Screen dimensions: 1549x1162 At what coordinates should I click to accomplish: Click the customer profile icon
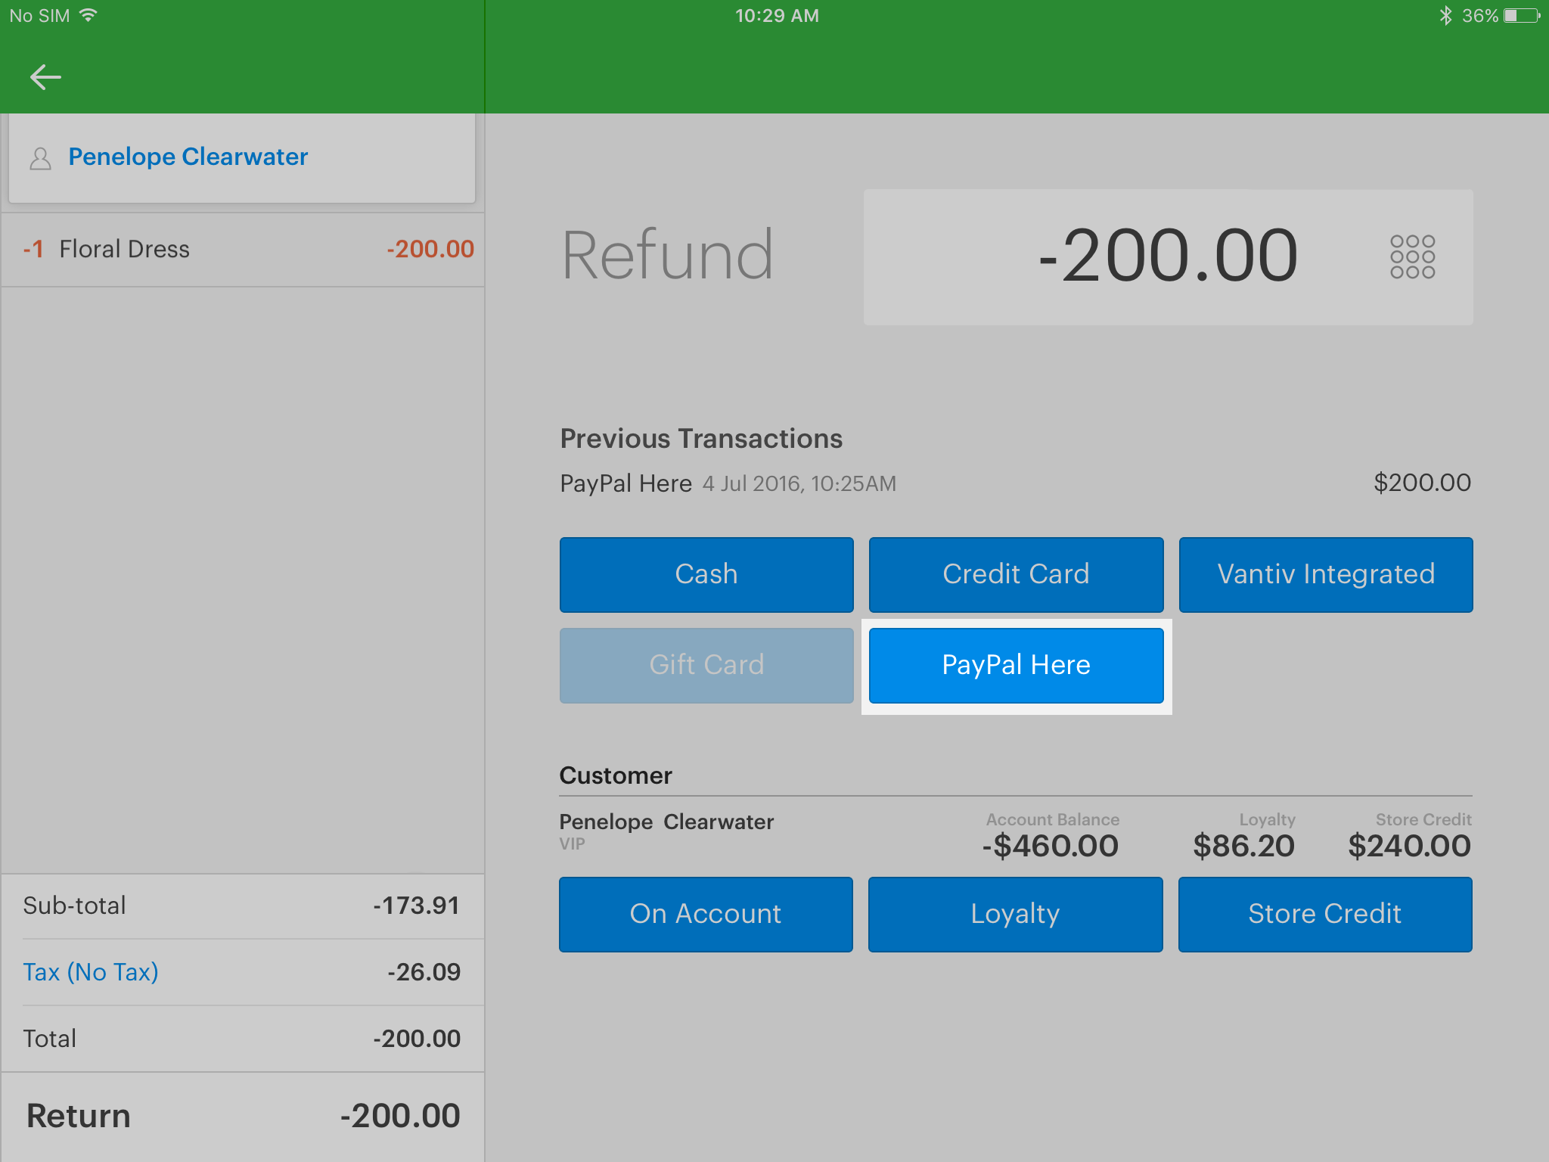pyautogui.click(x=40, y=158)
